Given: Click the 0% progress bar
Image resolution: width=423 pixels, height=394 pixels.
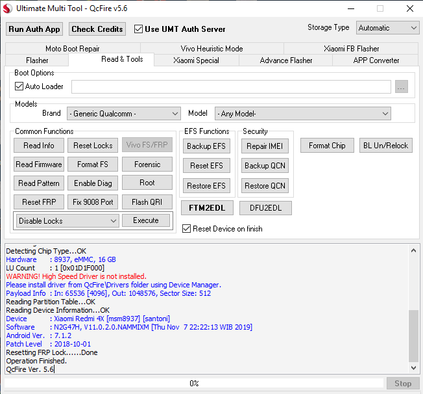Looking at the screenshot, I should click(194, 383).
